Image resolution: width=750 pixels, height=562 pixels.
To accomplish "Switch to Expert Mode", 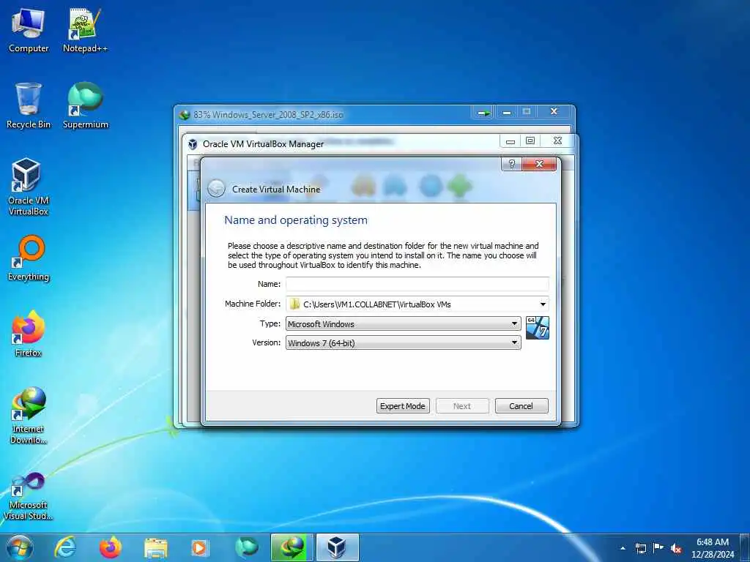I will point(403,405).
